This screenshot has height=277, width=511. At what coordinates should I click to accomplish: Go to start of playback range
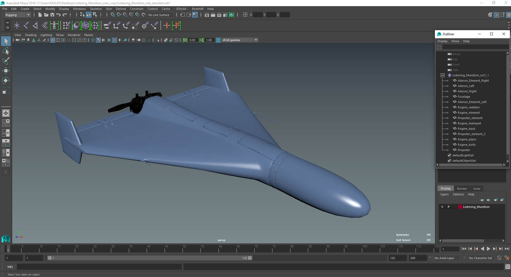pos(464,249)
